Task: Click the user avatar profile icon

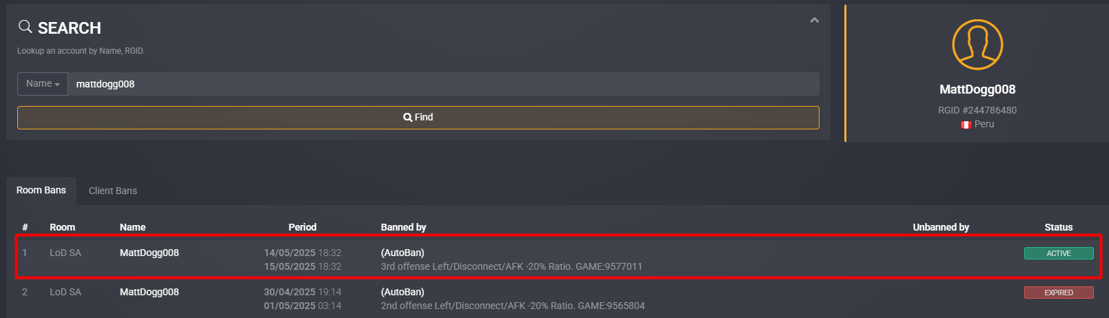Action: (977, 45)
